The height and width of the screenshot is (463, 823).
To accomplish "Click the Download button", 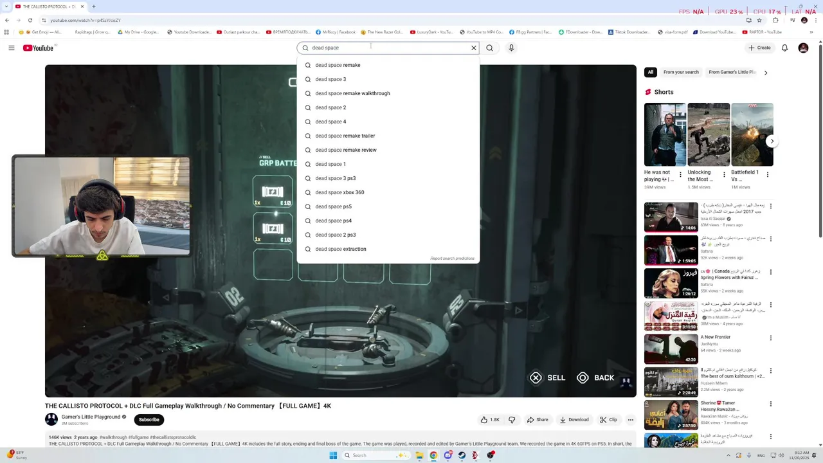I will 574,419.
